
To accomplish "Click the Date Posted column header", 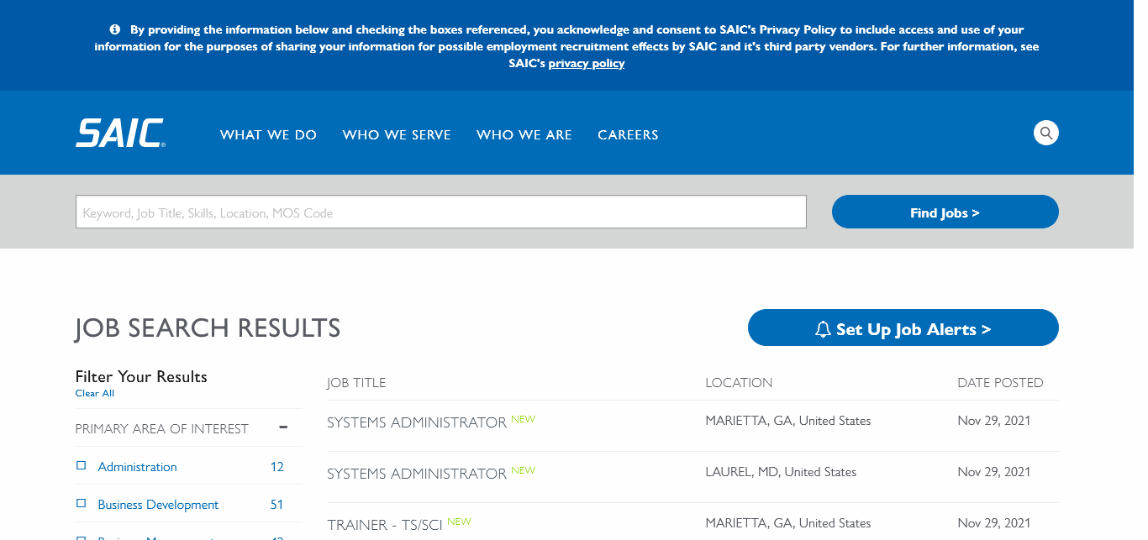I will pos(1000,383).
